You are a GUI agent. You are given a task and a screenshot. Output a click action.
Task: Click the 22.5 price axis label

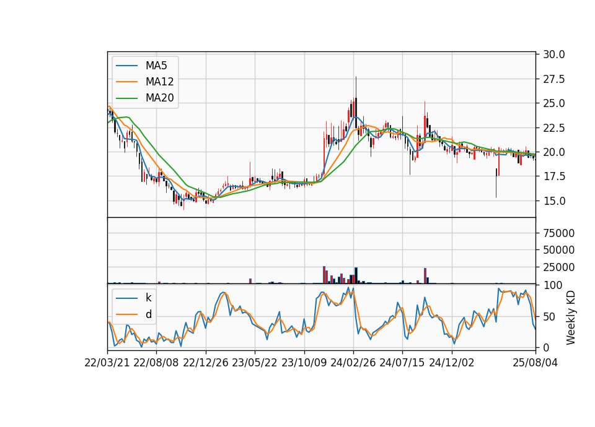(x=554, y=128)
